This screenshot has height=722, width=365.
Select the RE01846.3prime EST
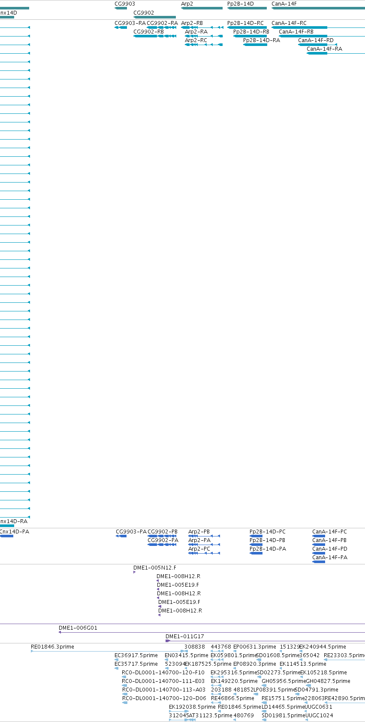tap(107, 651)
